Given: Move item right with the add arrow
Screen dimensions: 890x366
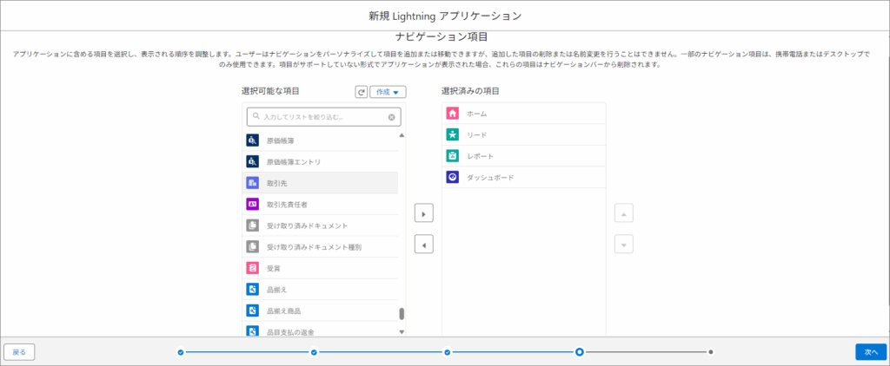Looking at the screenshot, I should pyautogui.click(x=423, y=213).
